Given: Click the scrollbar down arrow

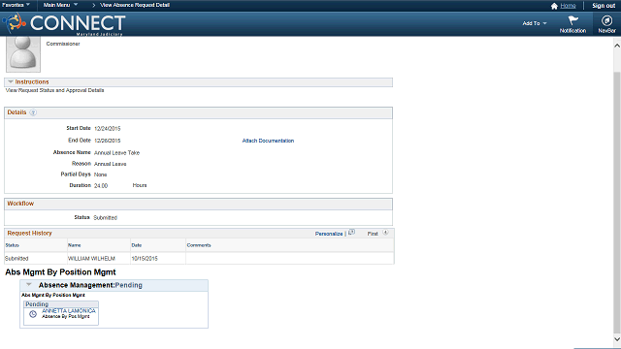Looking at the screenshot, I should (x=617, y=339).
